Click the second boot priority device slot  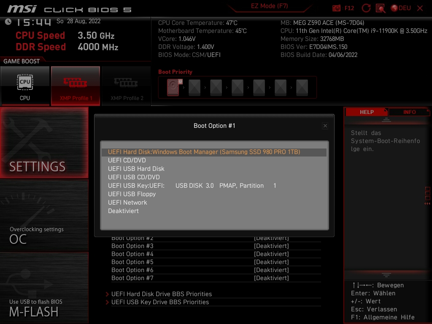click(x=194, y=88)
